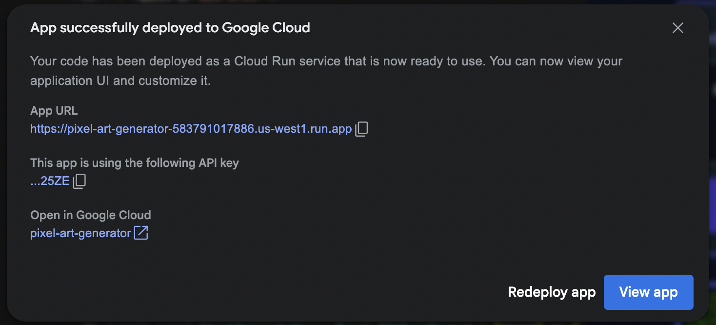Click the Cloud Run service description paragraph
This screenshot has width=716, height=325.
click(326, 71)
